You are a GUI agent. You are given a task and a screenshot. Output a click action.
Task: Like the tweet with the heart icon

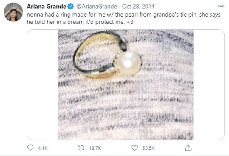[135, 147]
